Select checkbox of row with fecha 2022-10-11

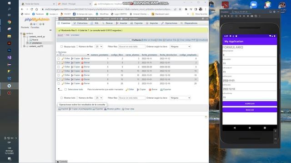coord(59,58)
